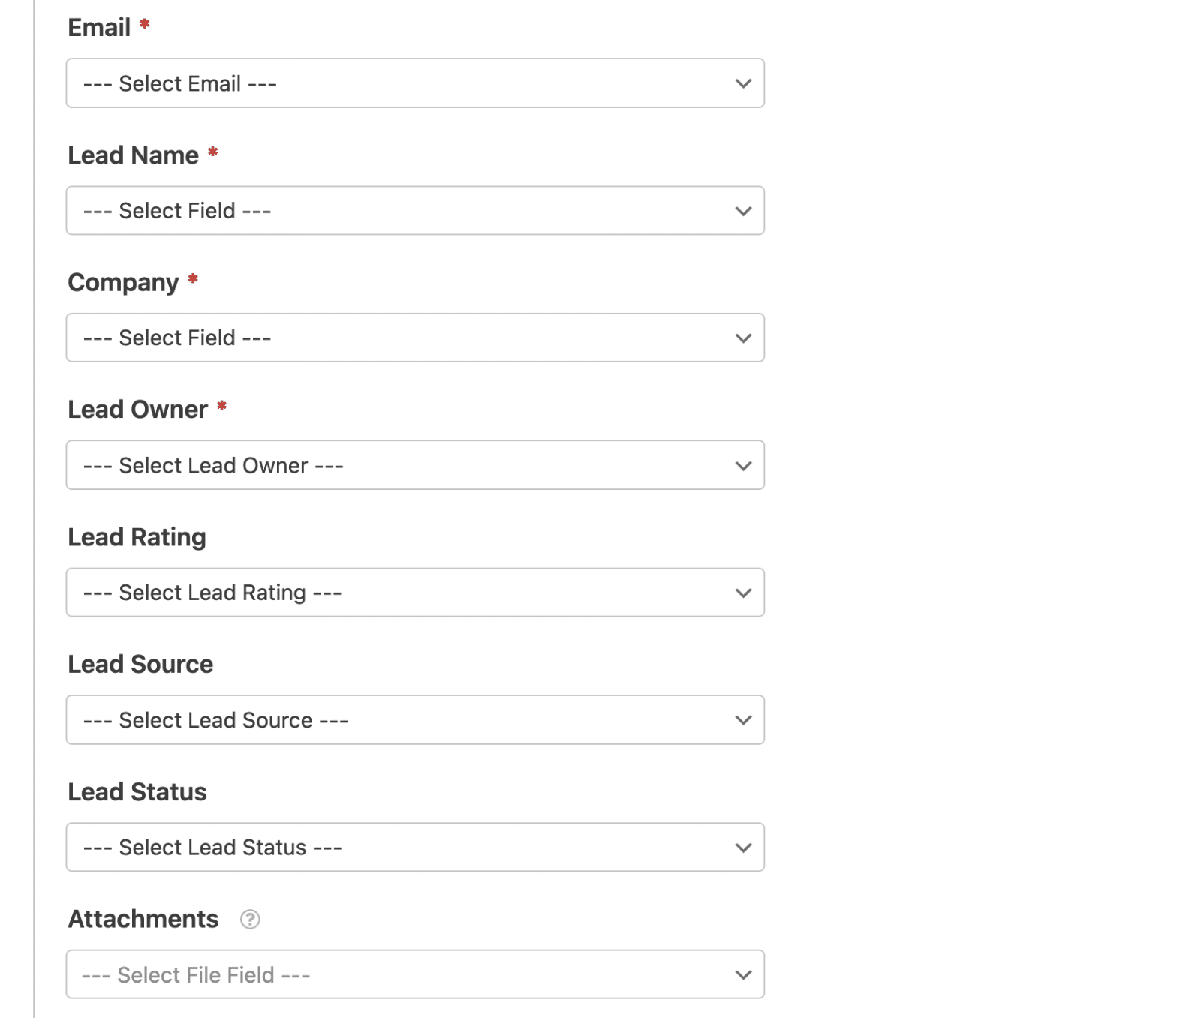Image resolution: width=1201 pixels, height=1018 pixels.
Task: Click the chevron arrow in the Attachments dropdown
Action: [x=743, y=974]
